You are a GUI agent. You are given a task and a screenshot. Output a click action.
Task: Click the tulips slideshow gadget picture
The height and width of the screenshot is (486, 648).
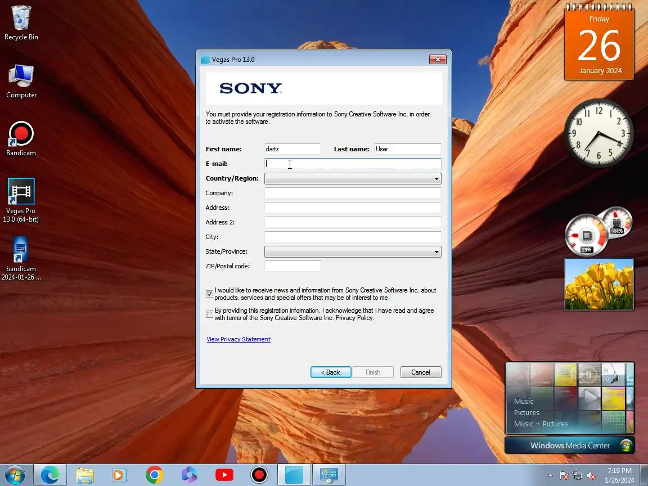[599, 284]
